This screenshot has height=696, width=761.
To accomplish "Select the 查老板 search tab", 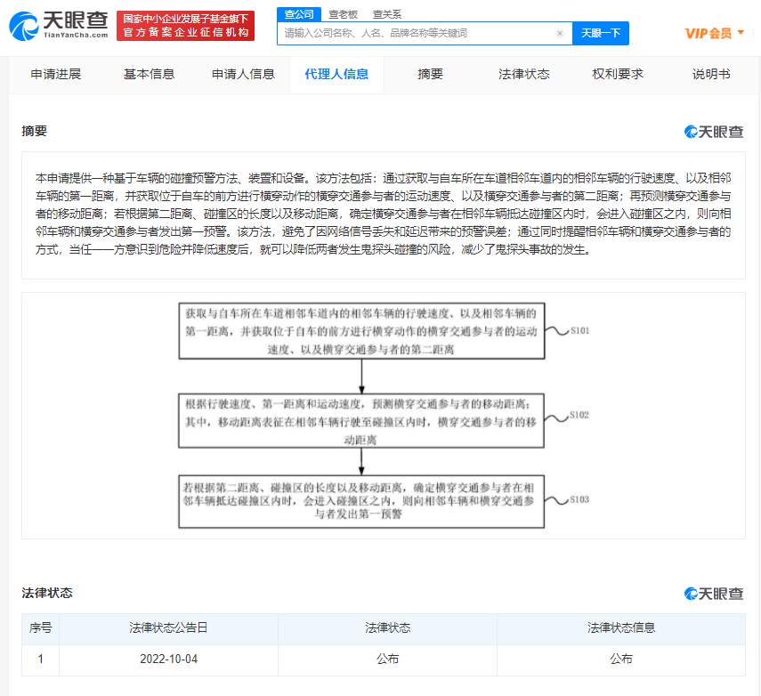I will [344, 14].
